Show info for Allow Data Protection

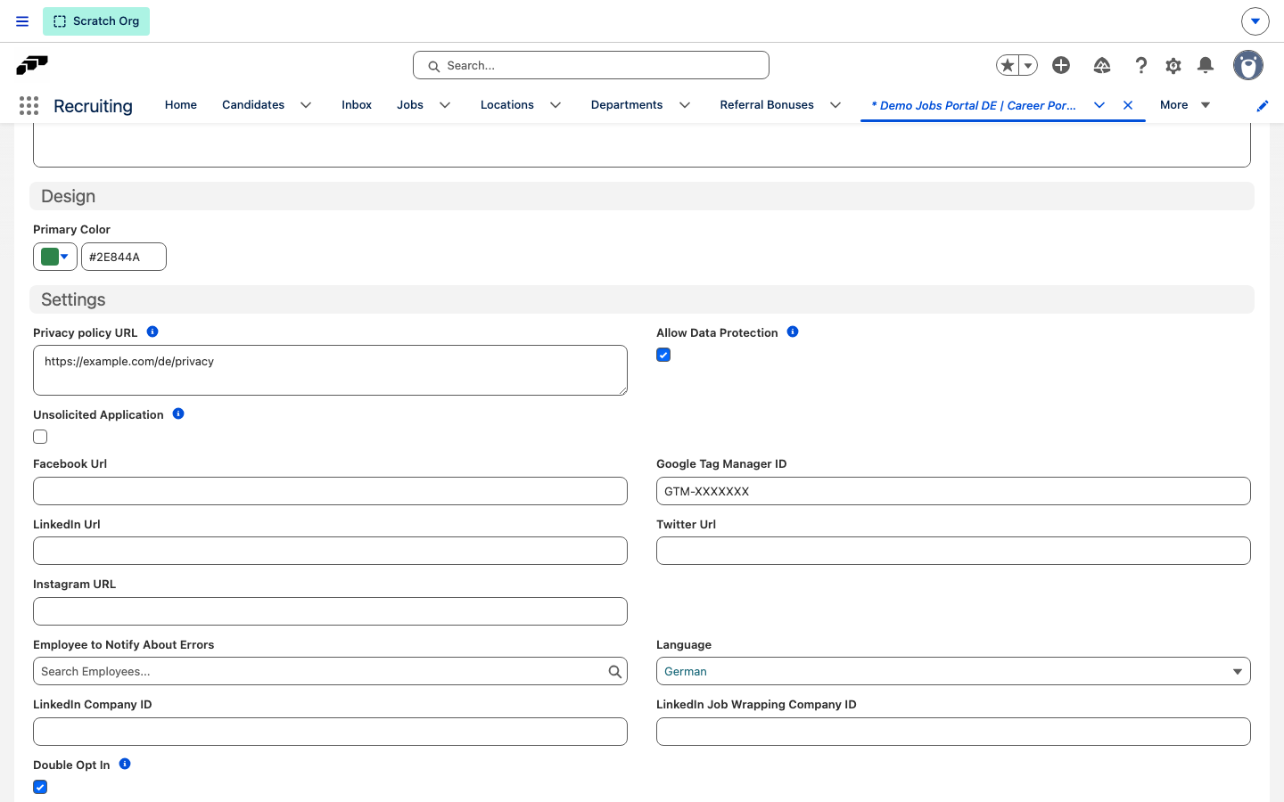793,331
